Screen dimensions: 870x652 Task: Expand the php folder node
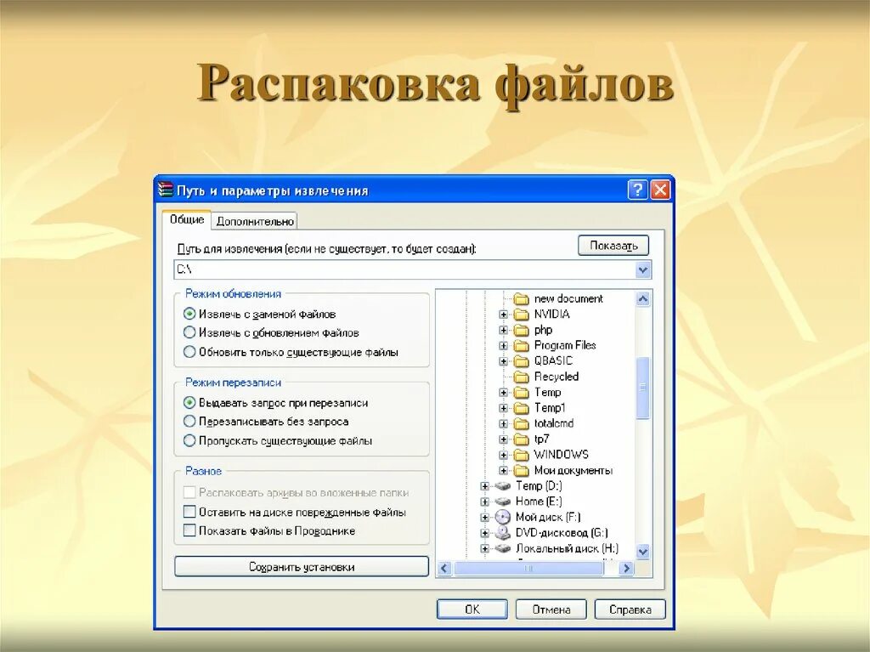pyautogui.click(x=503, y=330)
